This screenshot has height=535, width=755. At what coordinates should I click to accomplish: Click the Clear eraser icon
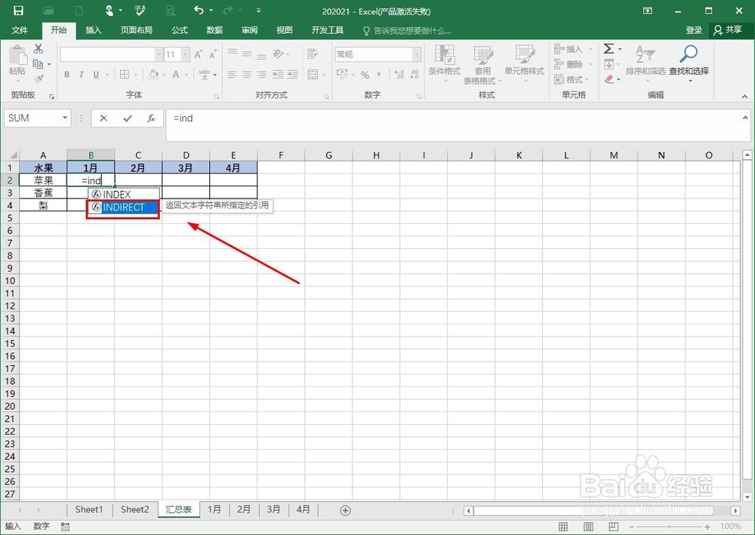click(609, 79)
